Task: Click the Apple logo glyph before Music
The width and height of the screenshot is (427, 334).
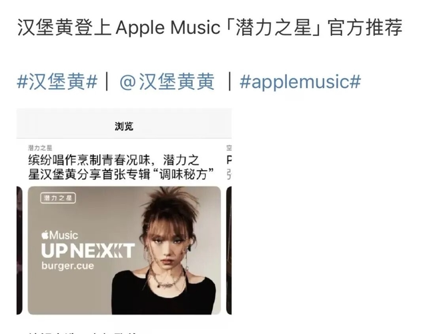Action: click(45, 235)
